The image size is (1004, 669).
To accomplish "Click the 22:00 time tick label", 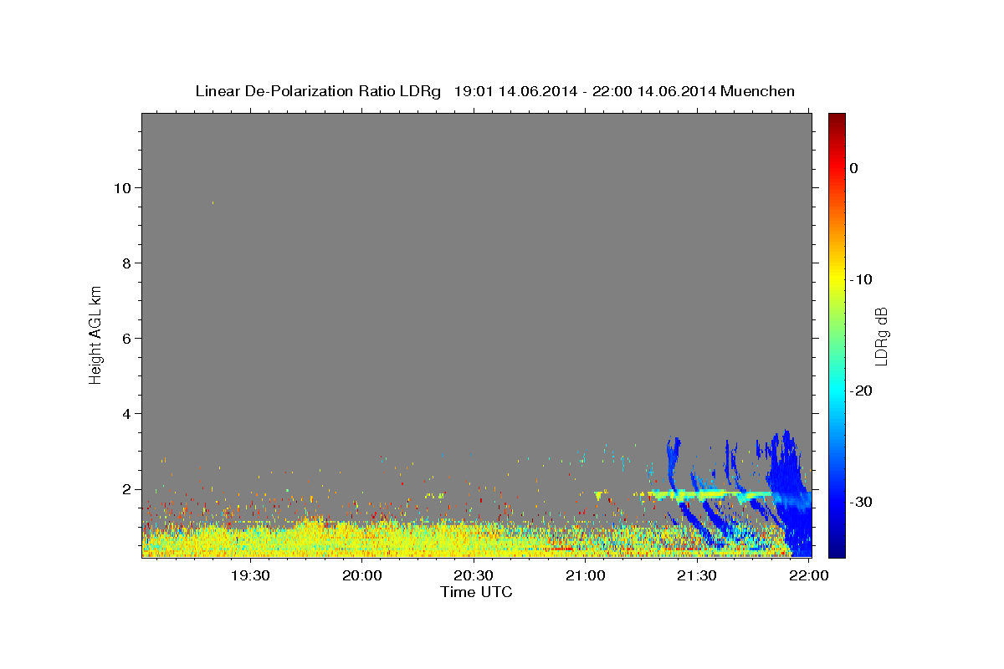I will tap(808, 575).
